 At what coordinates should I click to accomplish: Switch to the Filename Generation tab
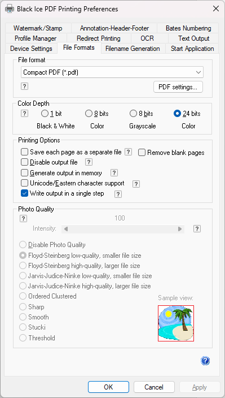point(133,49)
